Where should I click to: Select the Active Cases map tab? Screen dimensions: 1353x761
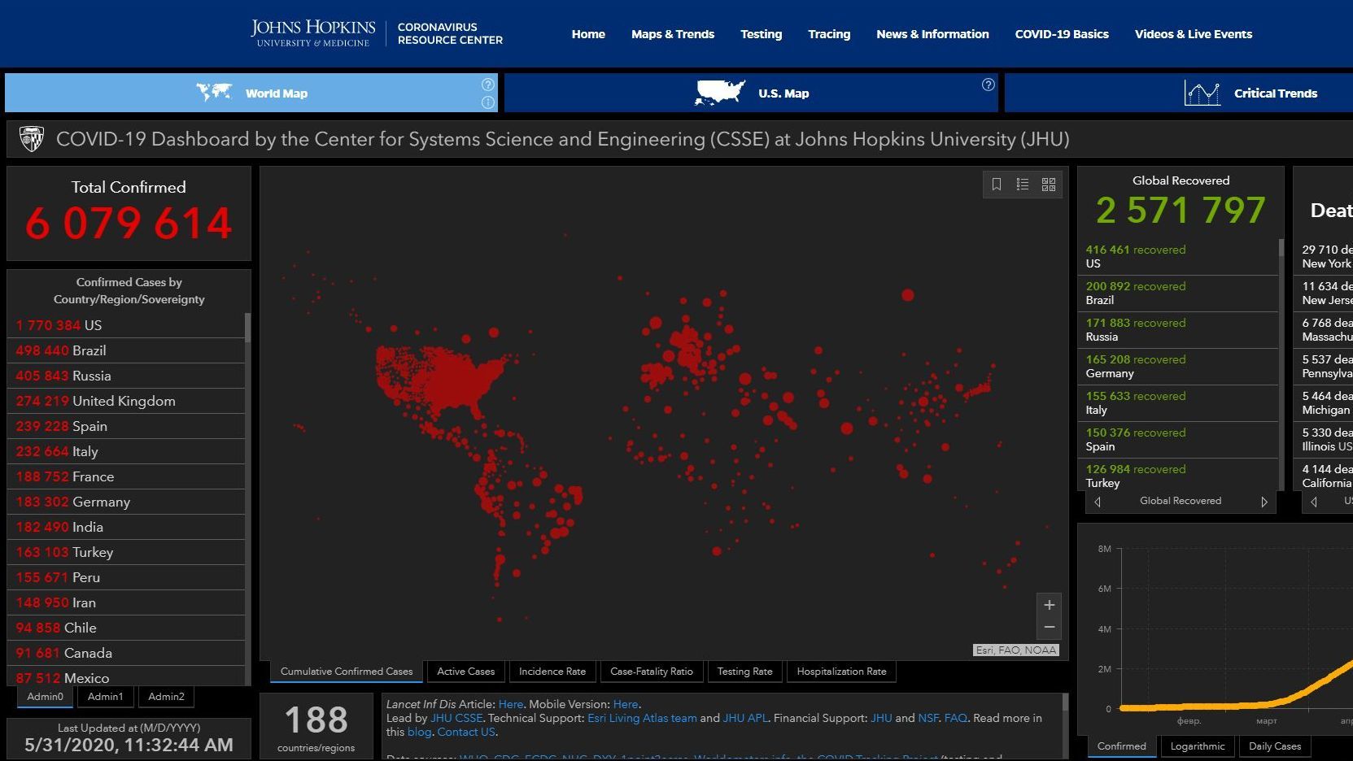[465, 672]
